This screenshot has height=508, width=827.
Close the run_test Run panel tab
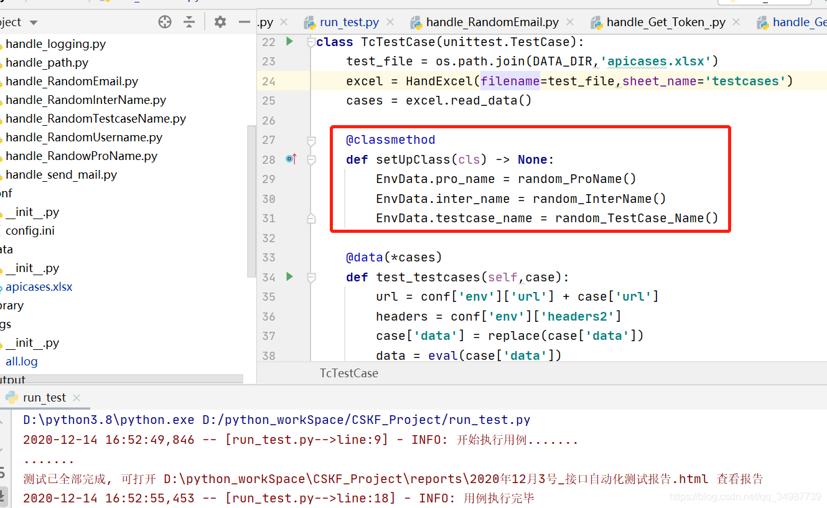(x=77, y=397)
